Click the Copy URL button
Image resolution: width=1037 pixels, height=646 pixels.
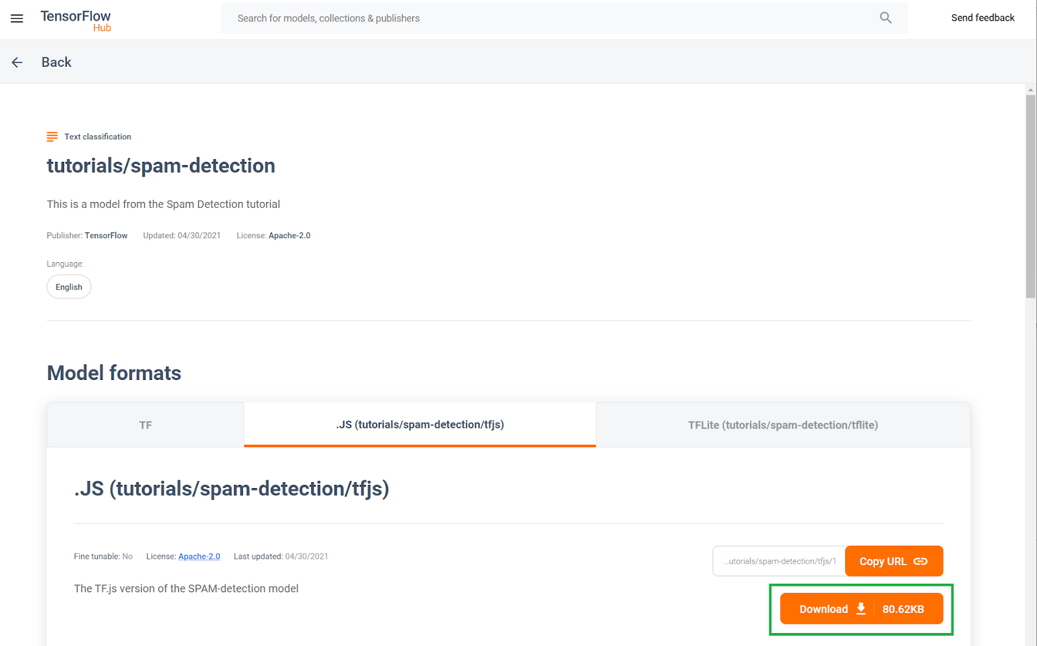(x=894, y=561)
